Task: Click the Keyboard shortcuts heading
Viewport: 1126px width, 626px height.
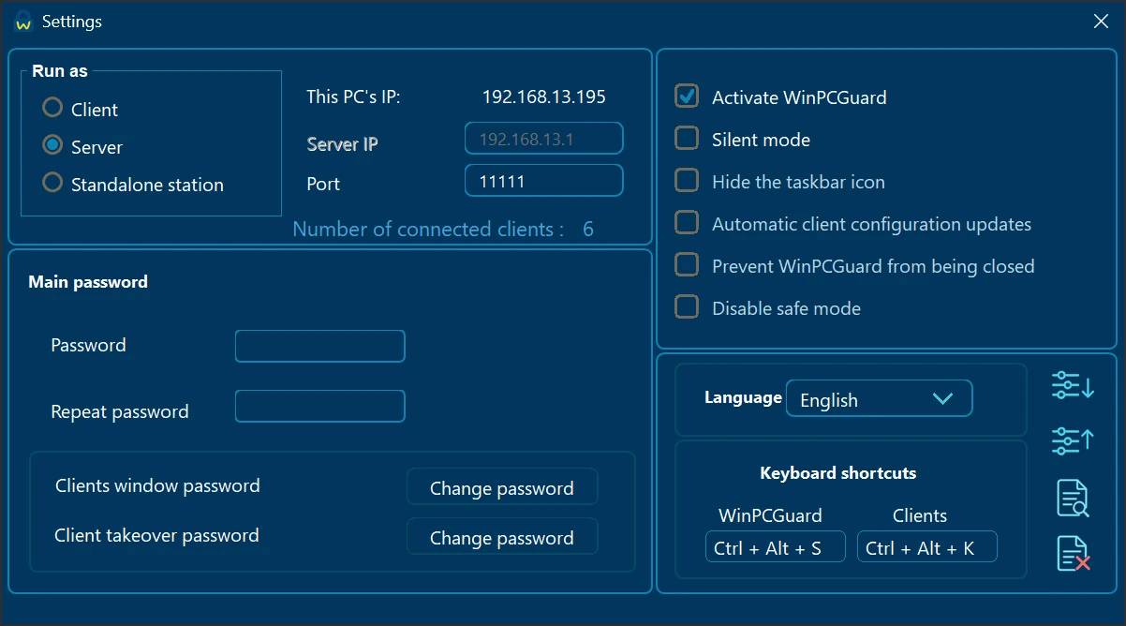Action: tap(838, 472)
